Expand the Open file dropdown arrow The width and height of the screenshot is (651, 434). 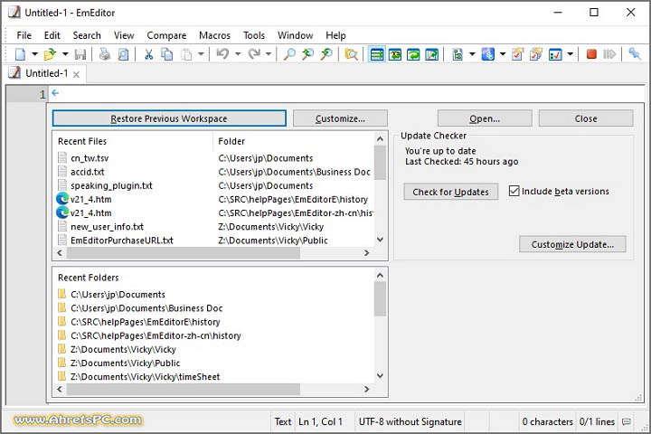(65, 54)
